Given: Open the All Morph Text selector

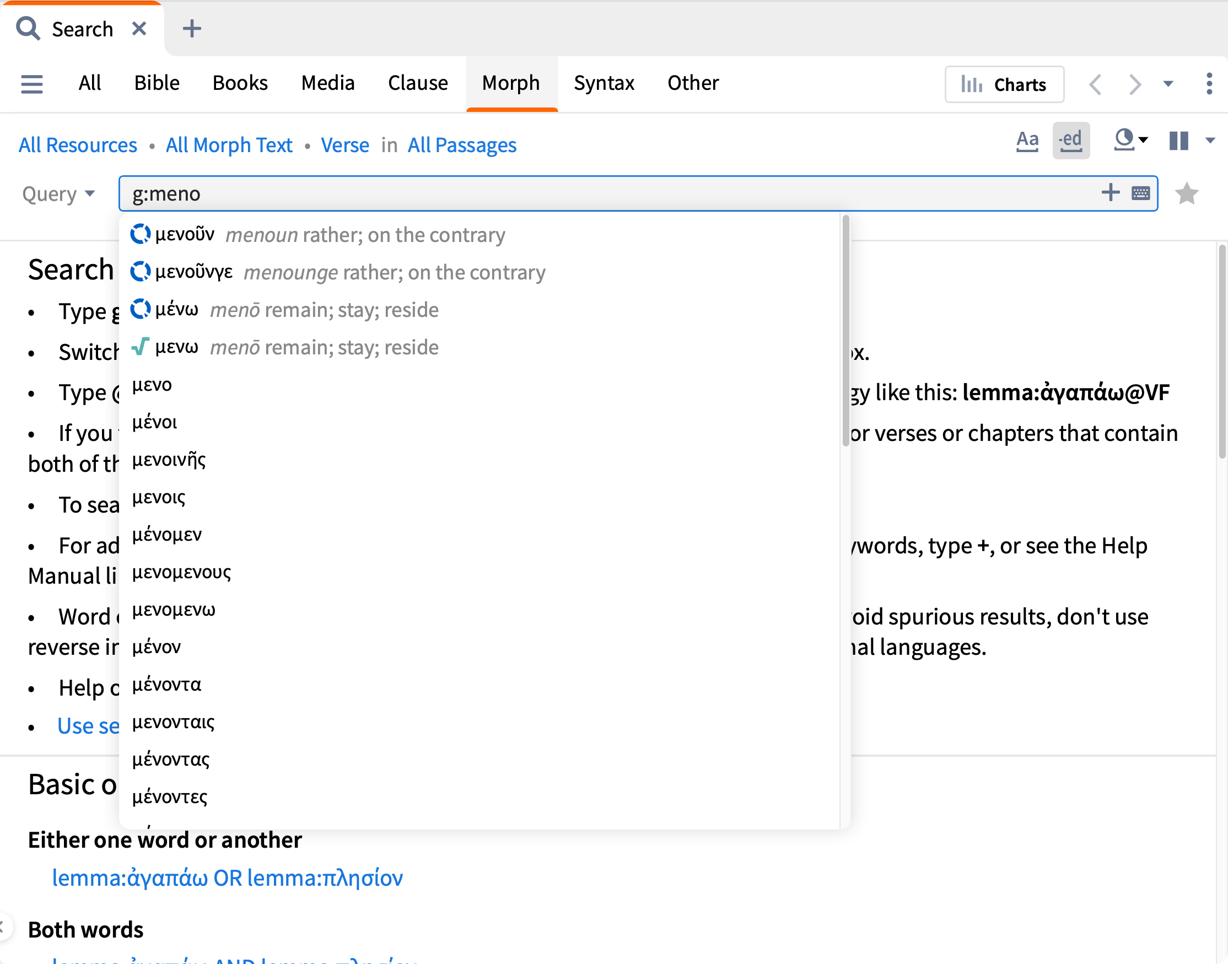Looking at the screenshot, I should 229,145.
